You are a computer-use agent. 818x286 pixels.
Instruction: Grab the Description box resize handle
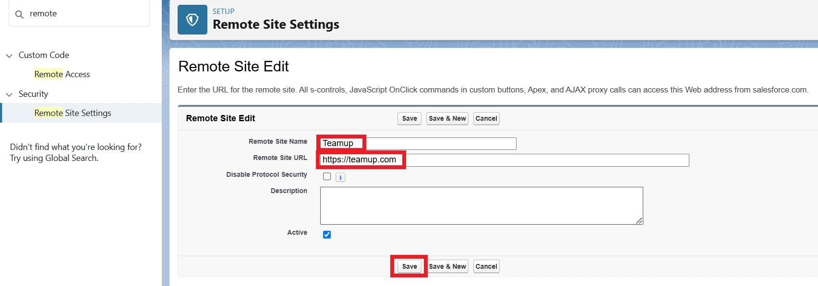click(x=639, y=220)
